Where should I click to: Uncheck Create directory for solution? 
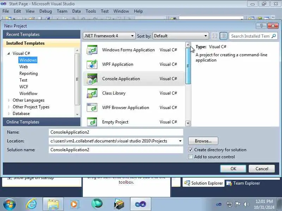coord(190,150)
